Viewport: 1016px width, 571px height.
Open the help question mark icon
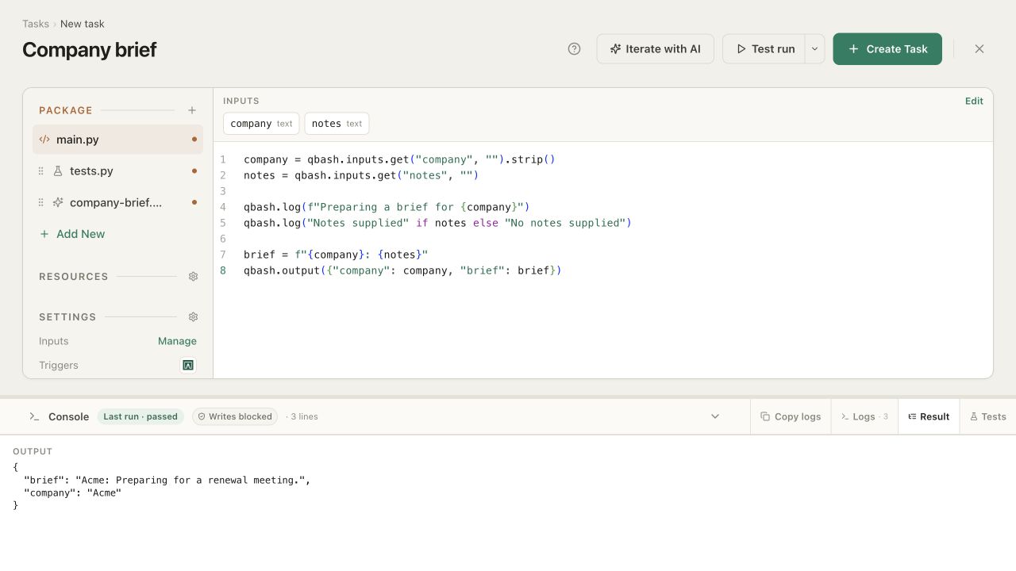point(575,49)
